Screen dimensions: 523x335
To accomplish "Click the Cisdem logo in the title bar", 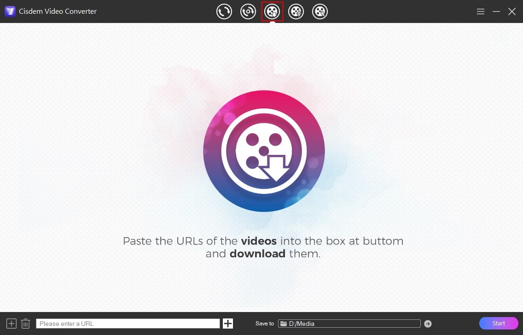I will click(x=10, y=11).
